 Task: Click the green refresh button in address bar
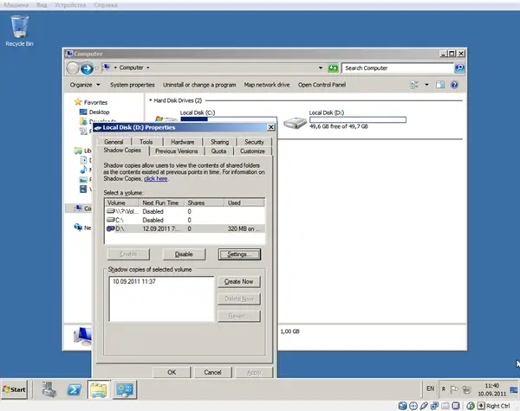333,68
